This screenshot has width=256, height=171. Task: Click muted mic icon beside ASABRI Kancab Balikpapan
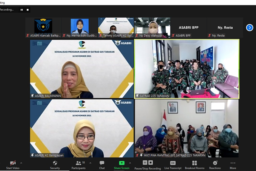click(28, 35)
